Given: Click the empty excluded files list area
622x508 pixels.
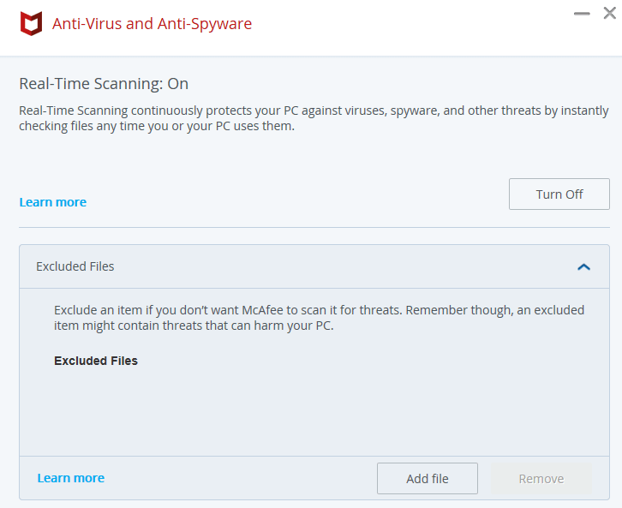Looking at the screenshot, I should point(314,412).
